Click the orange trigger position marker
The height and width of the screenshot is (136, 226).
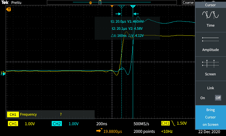[x=112, y=6]
